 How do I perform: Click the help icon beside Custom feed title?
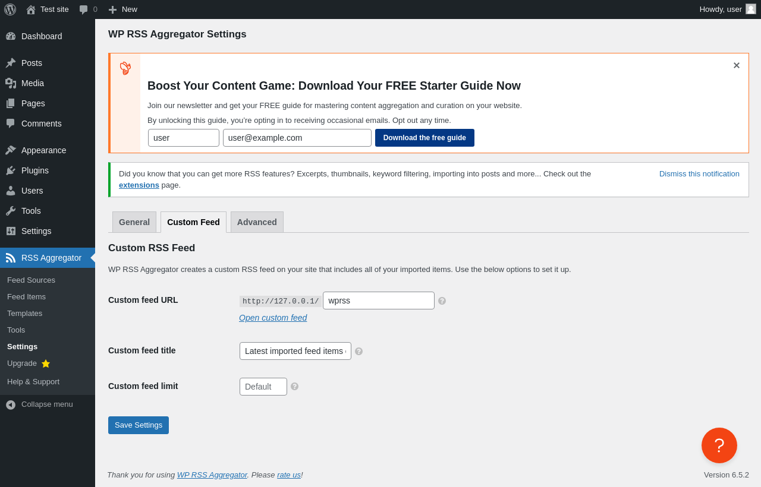359,352
